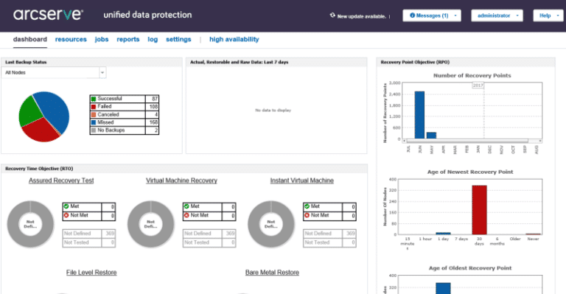Click the Recovery Points chart horizontal scrollbar
The height and width of the screenshot is (294, 566).
tap(472, 141)
